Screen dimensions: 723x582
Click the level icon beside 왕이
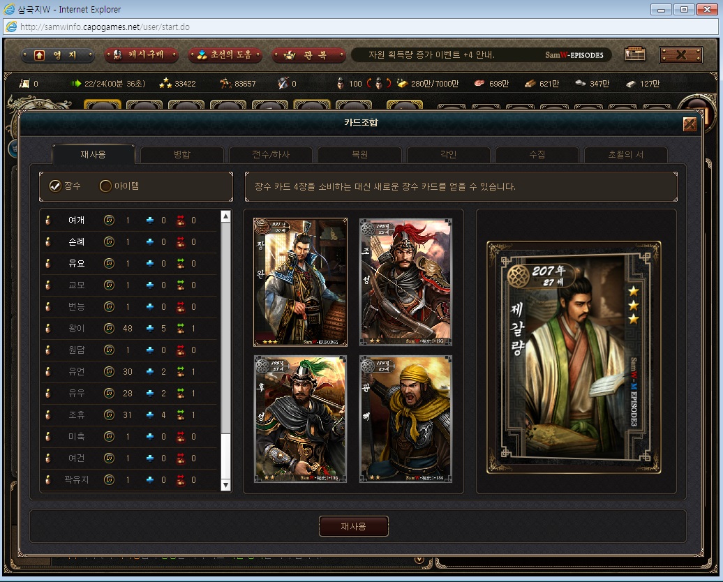click(x=109, y=329)
